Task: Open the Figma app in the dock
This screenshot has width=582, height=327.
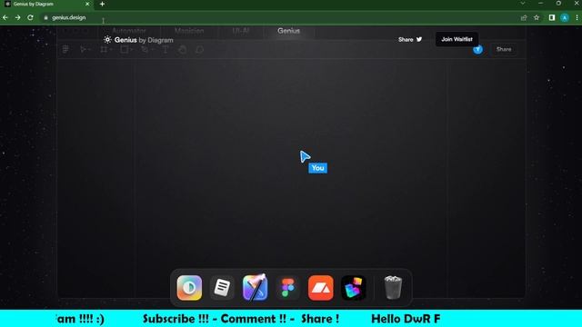Action: tap(287, 288)
